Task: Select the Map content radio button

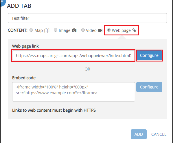Action: (x=31, y=30)
